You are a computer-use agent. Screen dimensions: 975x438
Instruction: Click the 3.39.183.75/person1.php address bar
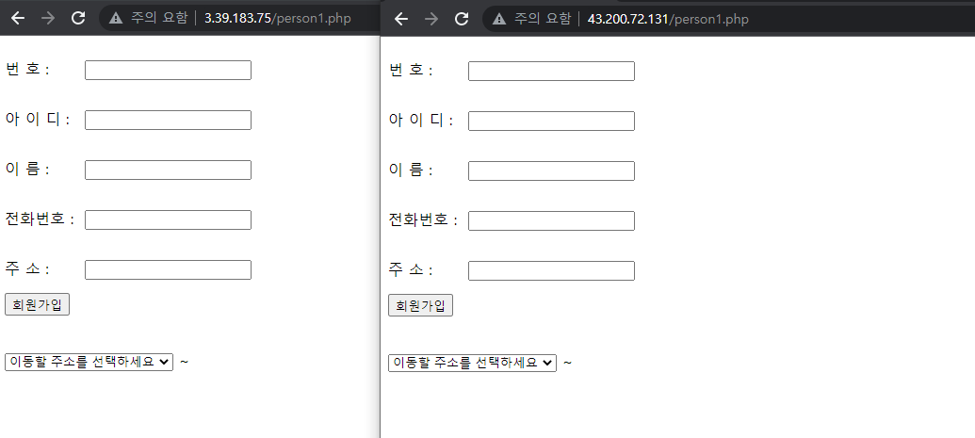pos(239,18)
